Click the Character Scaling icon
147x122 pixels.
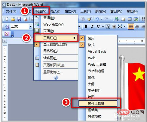click(120, 27)
